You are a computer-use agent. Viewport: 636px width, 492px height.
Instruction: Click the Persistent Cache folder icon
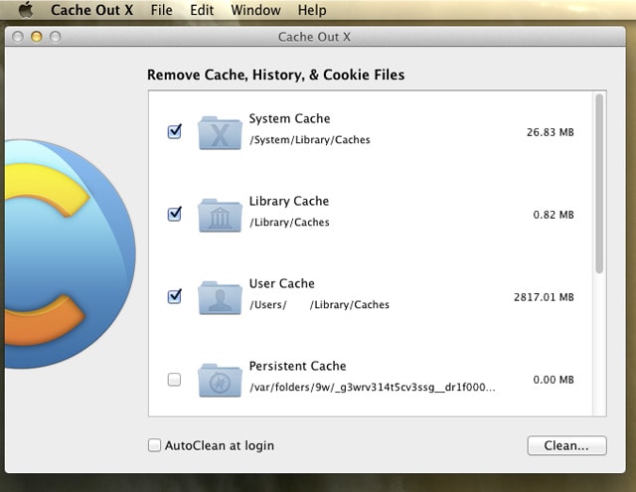click(220, 380)
